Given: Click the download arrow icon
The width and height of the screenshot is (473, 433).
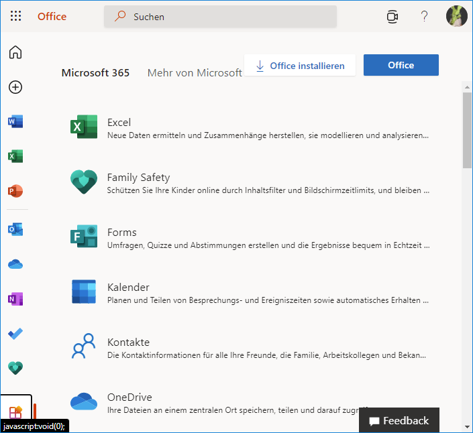Looking at the screenshot, I should pyautogui.click(x=260, y=66).
